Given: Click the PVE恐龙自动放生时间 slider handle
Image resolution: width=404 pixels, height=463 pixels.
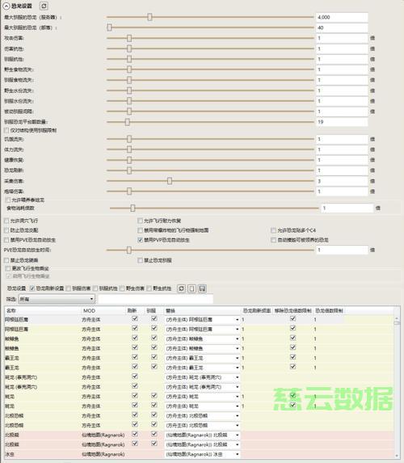Looking at the screenshot, I should click(x=129, y=250).
